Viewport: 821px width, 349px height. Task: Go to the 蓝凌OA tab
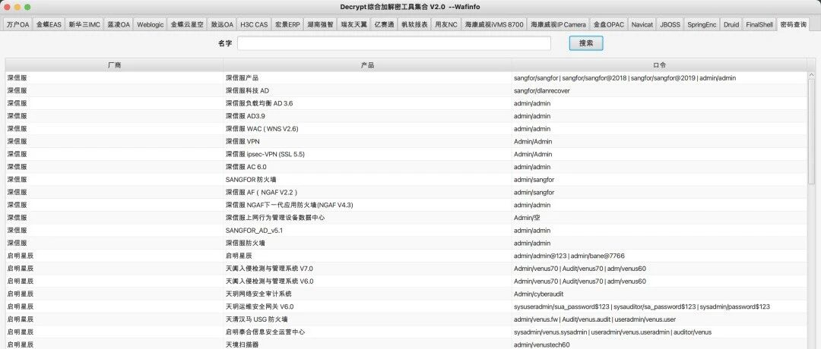click(119, 24)
